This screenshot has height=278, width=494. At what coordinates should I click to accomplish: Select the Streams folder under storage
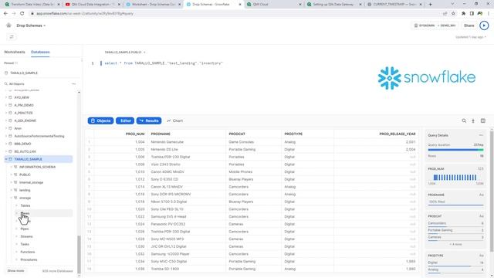click(x=26, y=236)
